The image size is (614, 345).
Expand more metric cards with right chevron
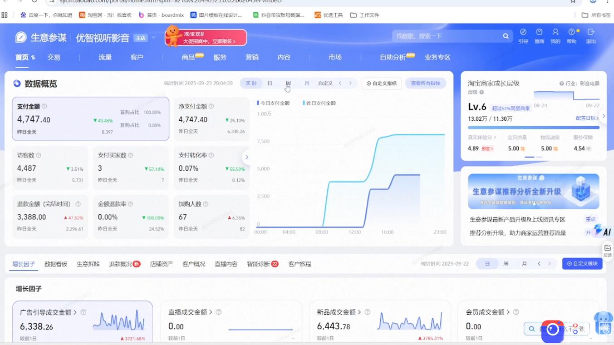click(x=247, y=158)
